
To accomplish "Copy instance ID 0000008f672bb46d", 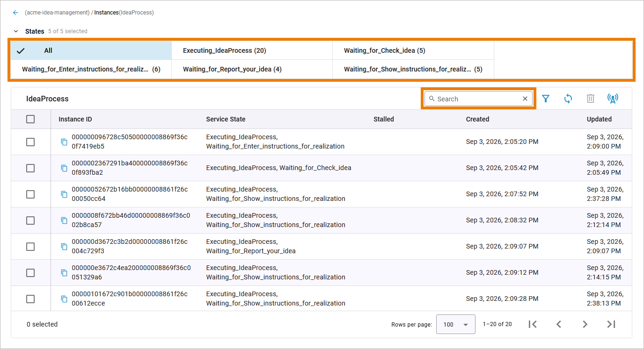I will pos(64,220).
